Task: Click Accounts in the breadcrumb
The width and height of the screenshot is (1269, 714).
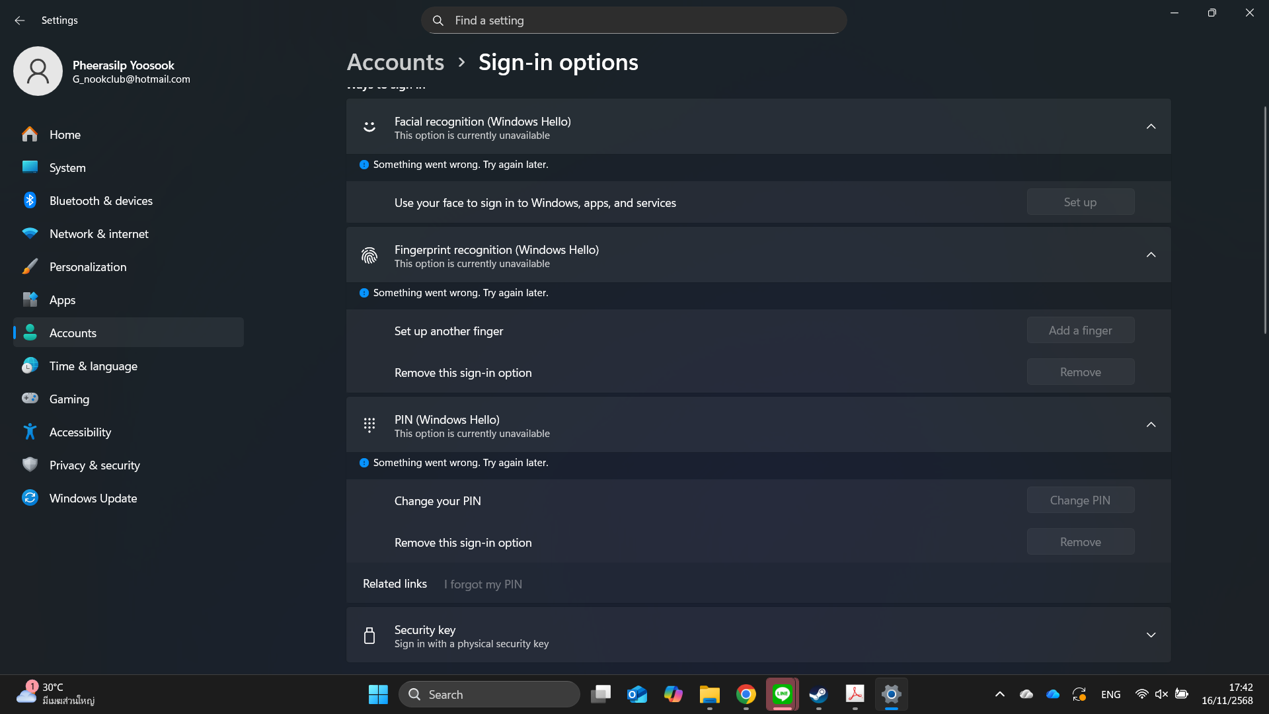Action: pos(395,62)
